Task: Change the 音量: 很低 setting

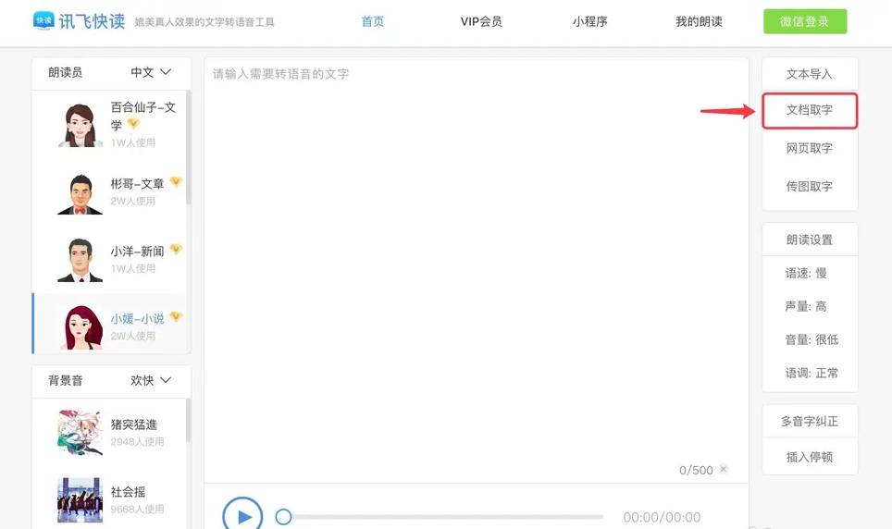Action: [811, 339]
